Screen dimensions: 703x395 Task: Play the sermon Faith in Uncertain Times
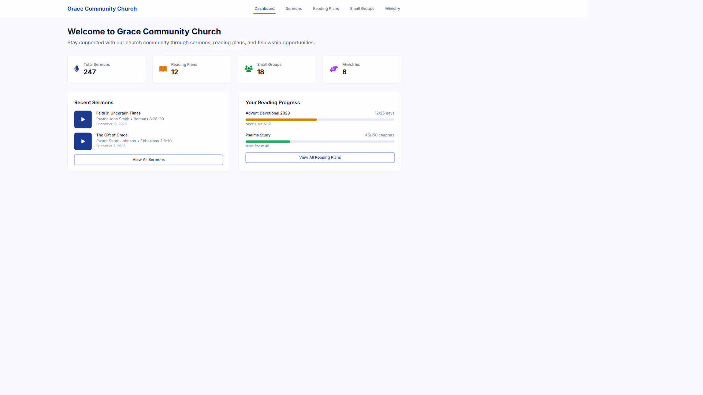click(83, 119)
